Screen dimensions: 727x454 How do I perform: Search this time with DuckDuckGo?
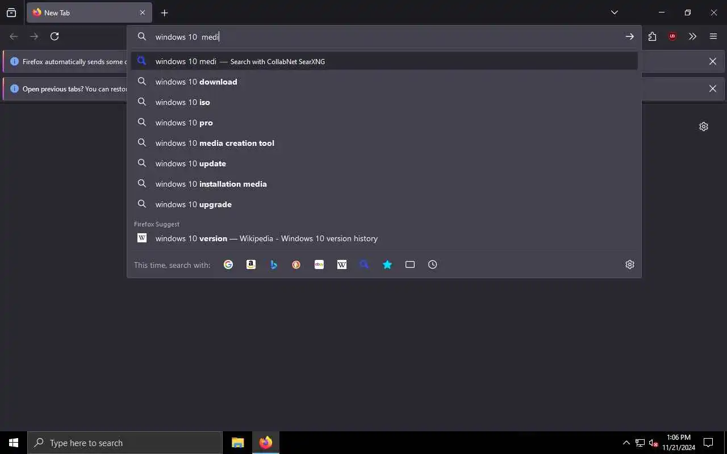[x=296, y=264]
